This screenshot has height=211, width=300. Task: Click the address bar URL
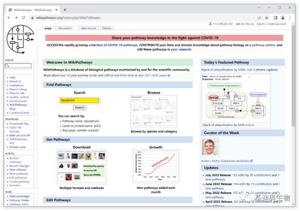tap(68, 18)
